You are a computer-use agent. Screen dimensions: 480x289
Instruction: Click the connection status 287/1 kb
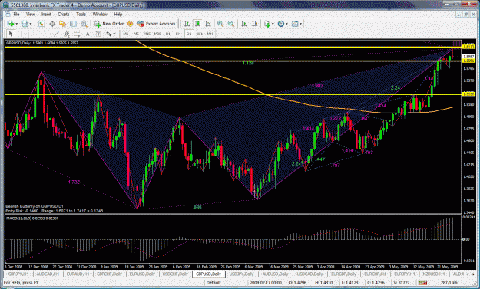pyautogui.click(x=449, y=283)
